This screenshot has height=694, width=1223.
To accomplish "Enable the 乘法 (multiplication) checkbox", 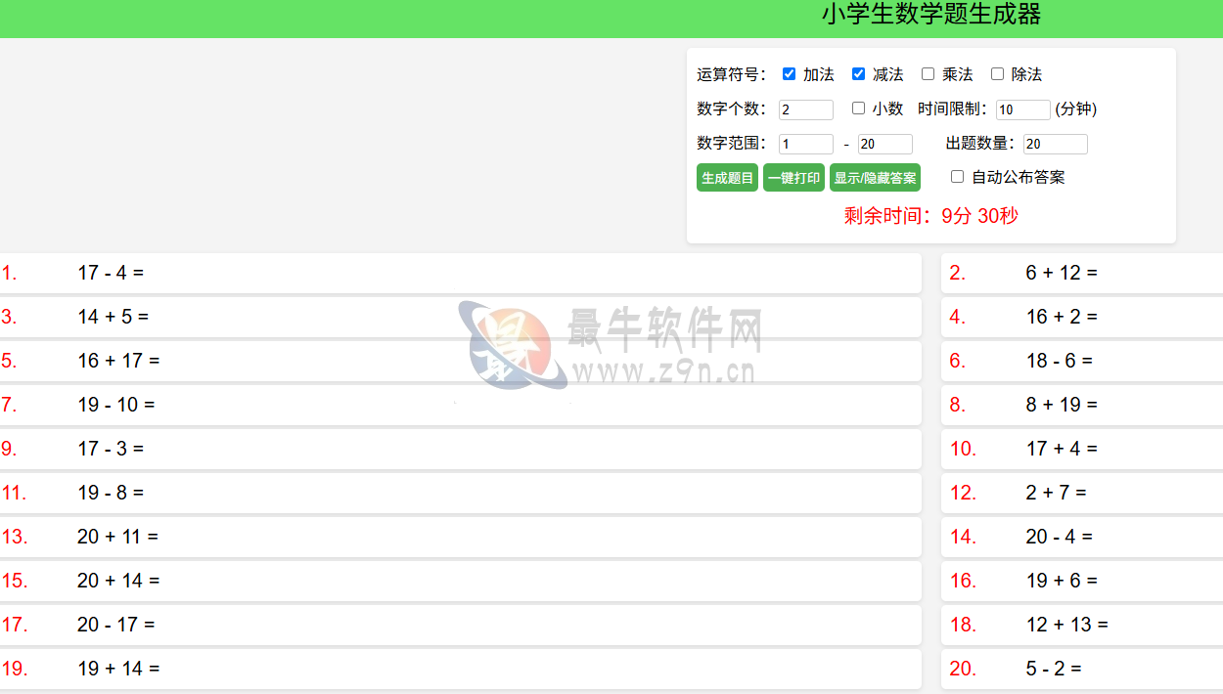I will pyautogui.click(x=928, y=74).
